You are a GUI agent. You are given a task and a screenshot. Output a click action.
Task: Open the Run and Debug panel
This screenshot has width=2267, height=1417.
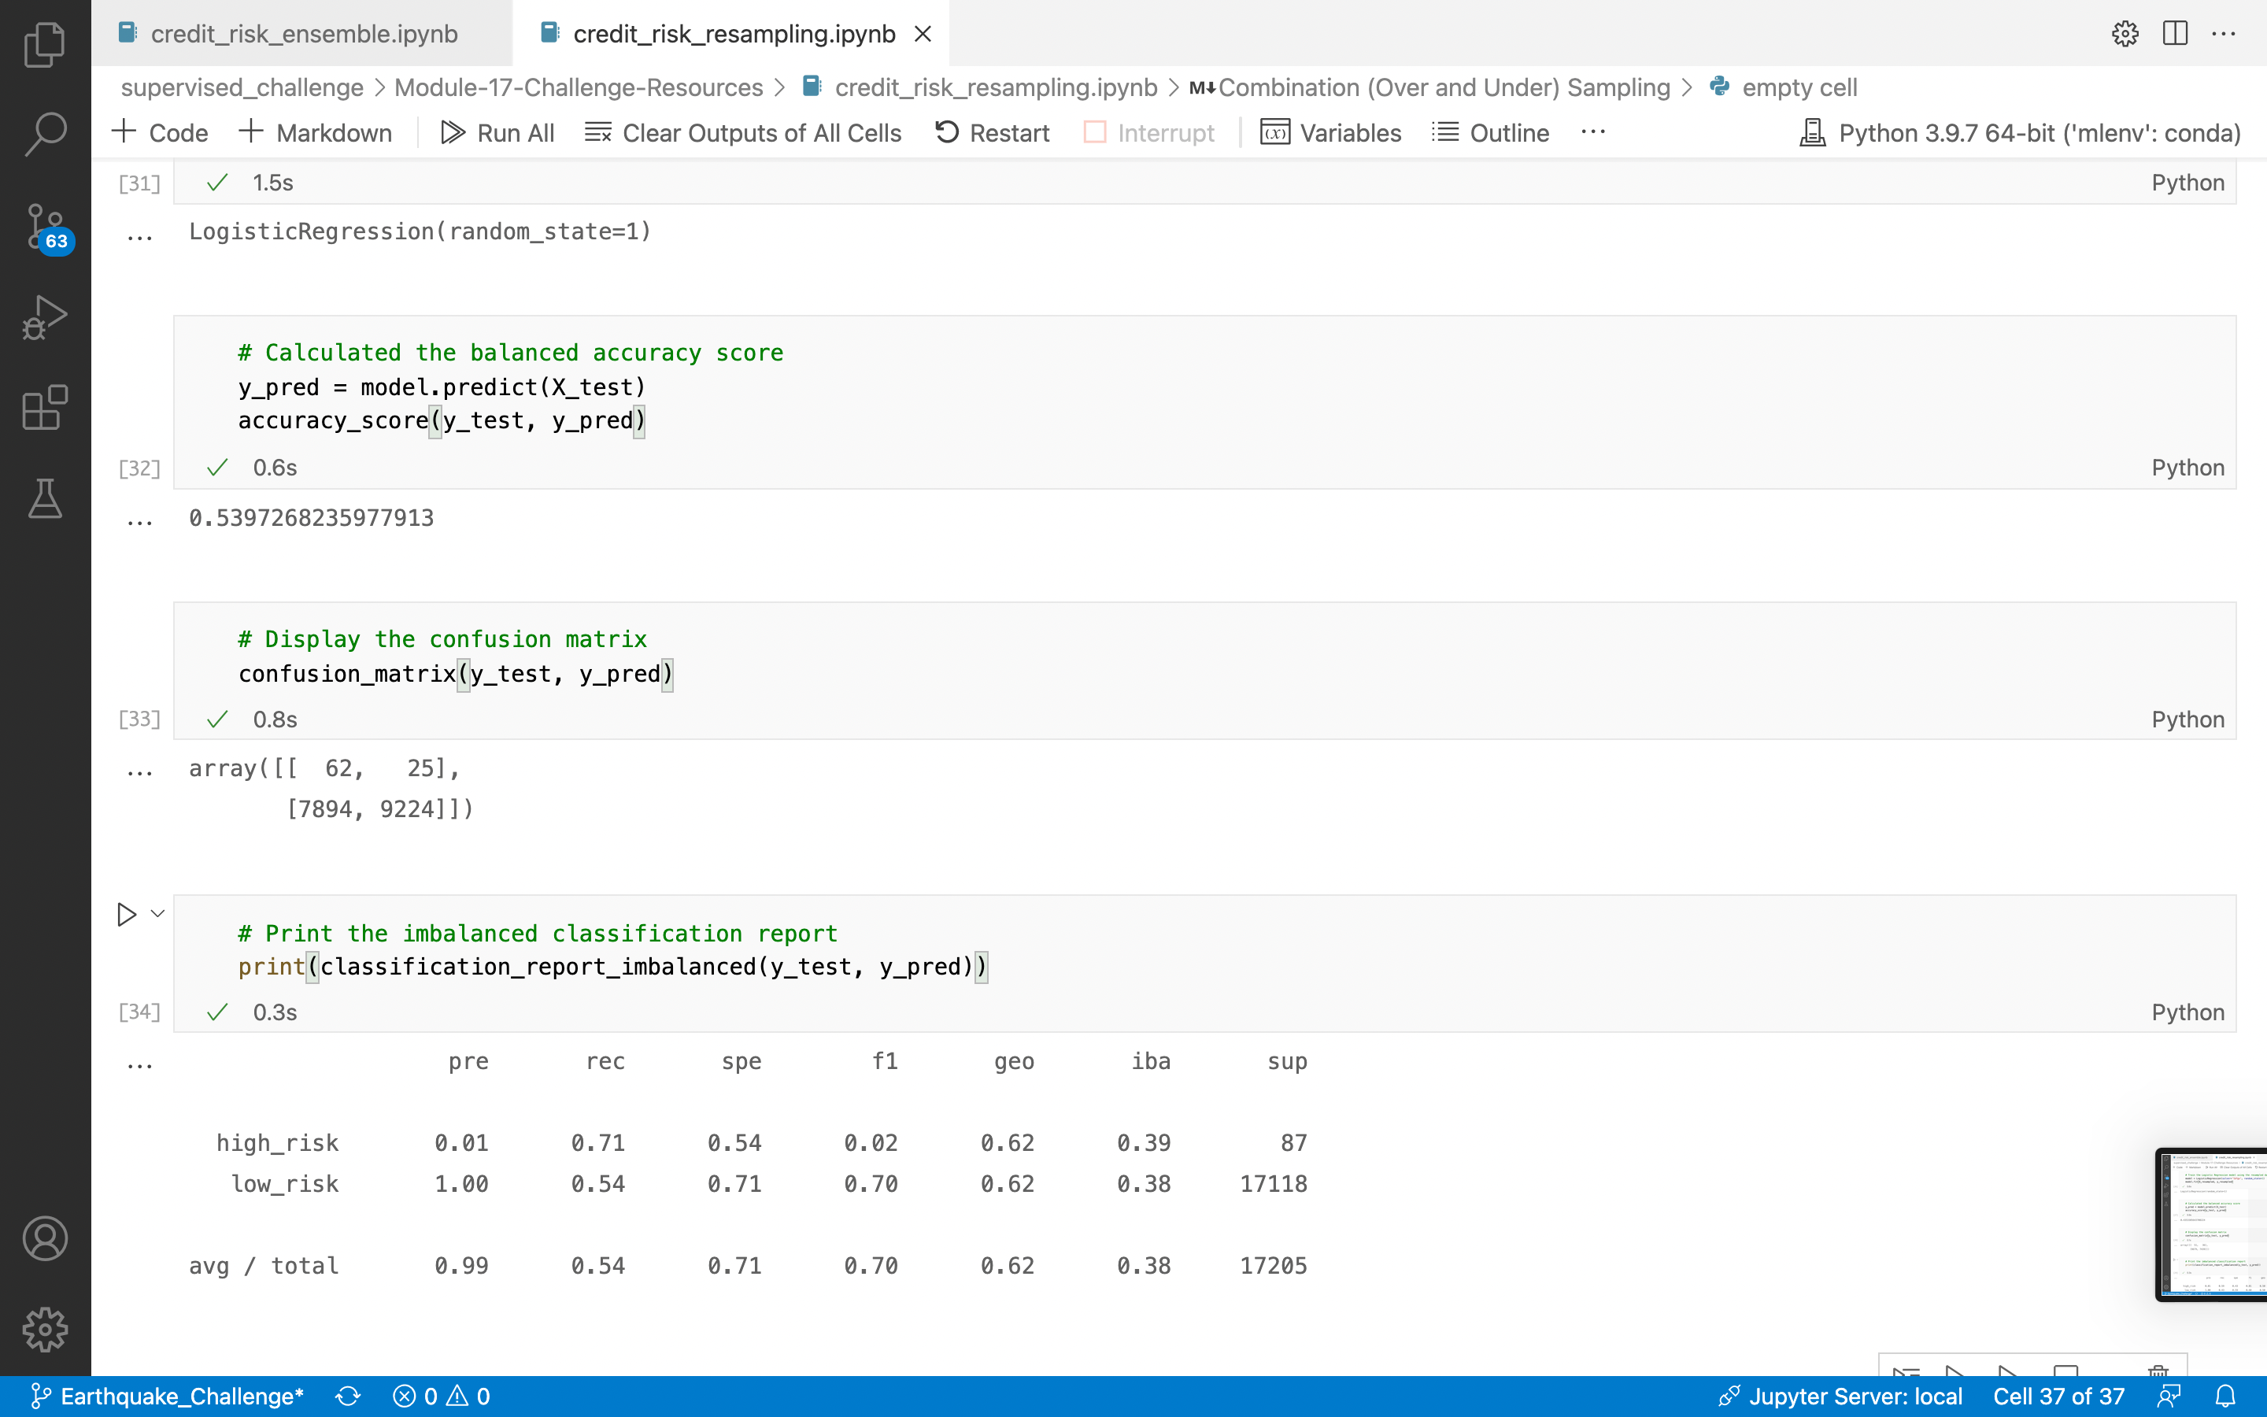[44, 316]
